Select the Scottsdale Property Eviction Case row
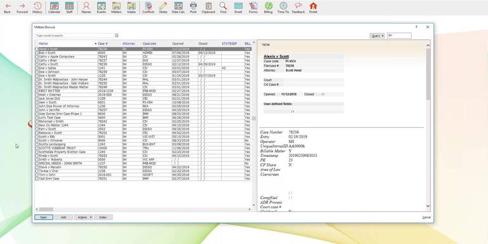The image size is (488, 244). point(143,152)
